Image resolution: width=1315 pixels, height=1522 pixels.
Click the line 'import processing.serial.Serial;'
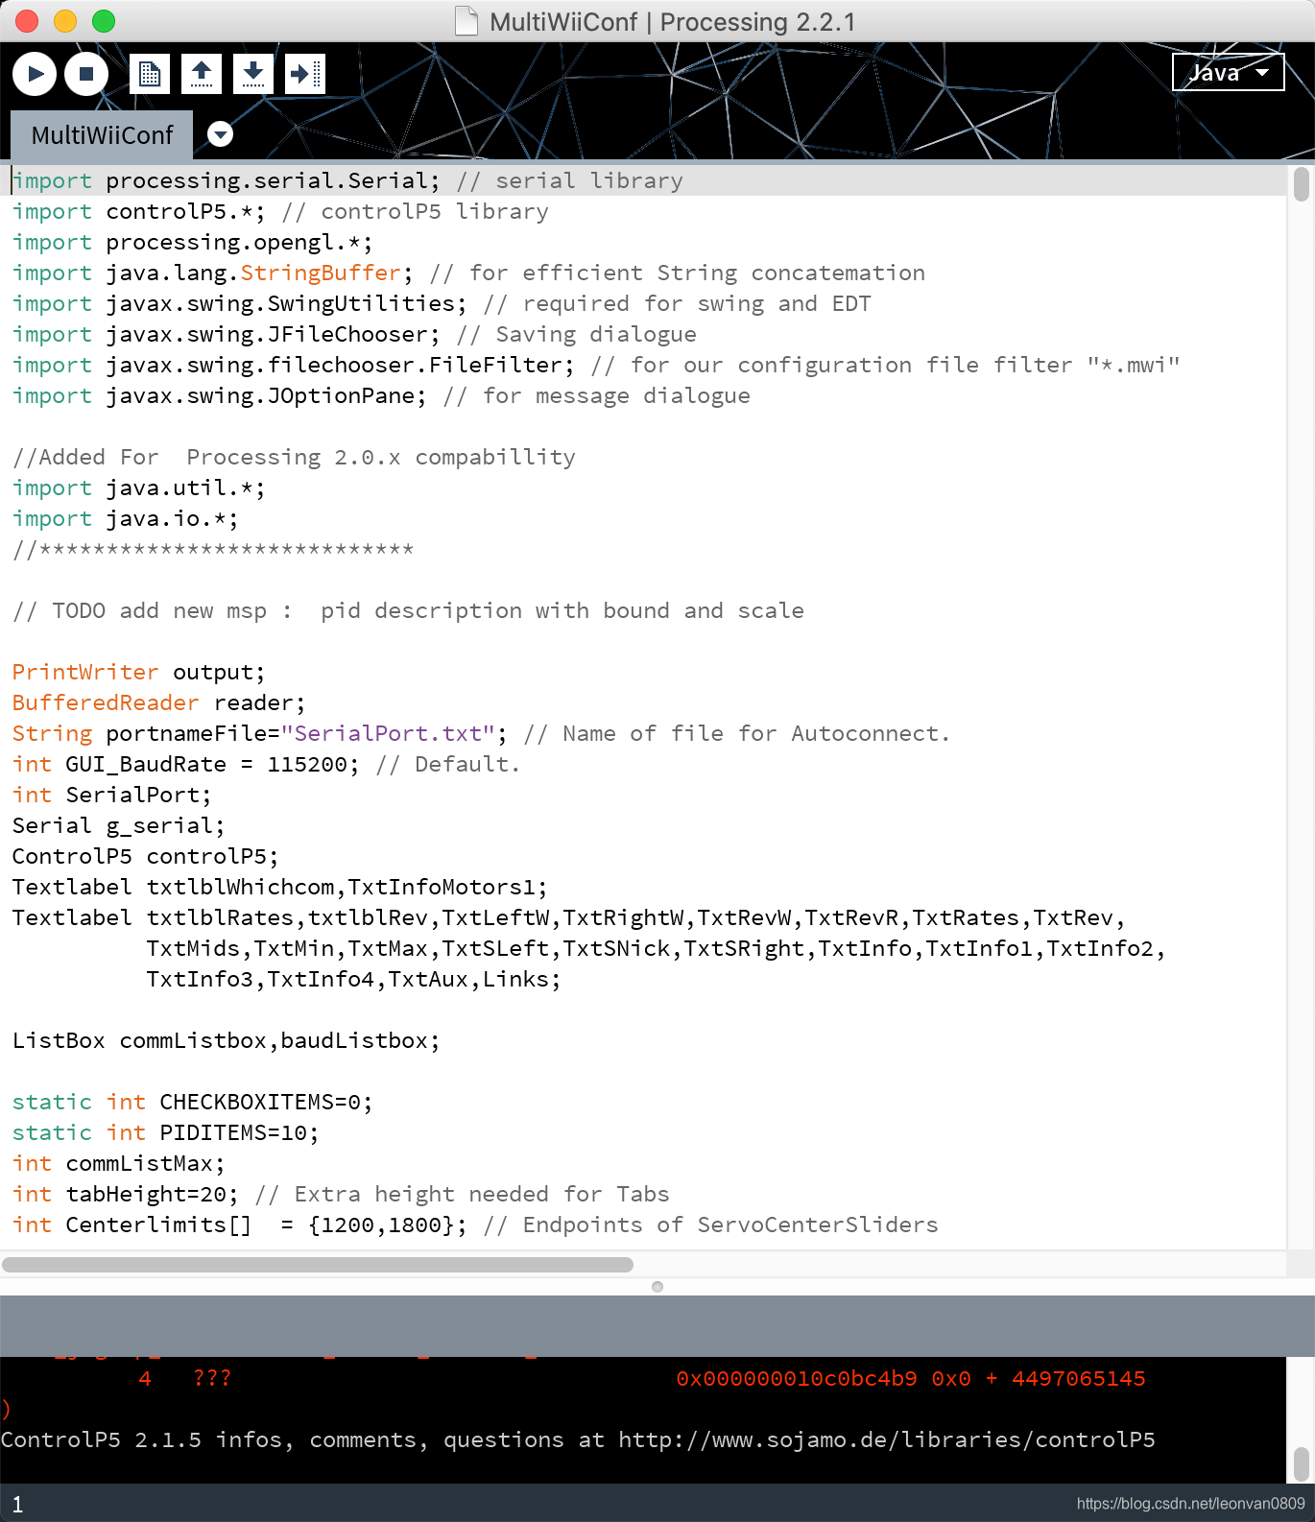click(x=226, y=181)
